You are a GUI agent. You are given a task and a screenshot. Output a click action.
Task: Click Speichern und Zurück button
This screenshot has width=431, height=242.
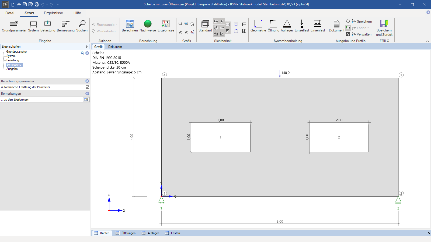[384, 28]
